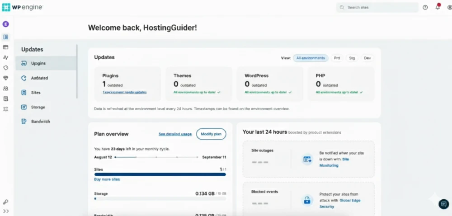
Task: Click the August 12 date label
Action: [x=103, y=157]
